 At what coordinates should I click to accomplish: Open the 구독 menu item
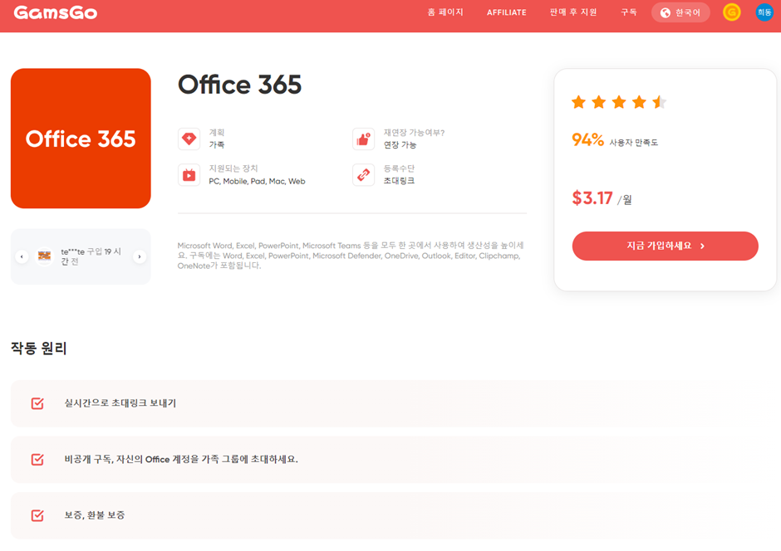(629, 12)
